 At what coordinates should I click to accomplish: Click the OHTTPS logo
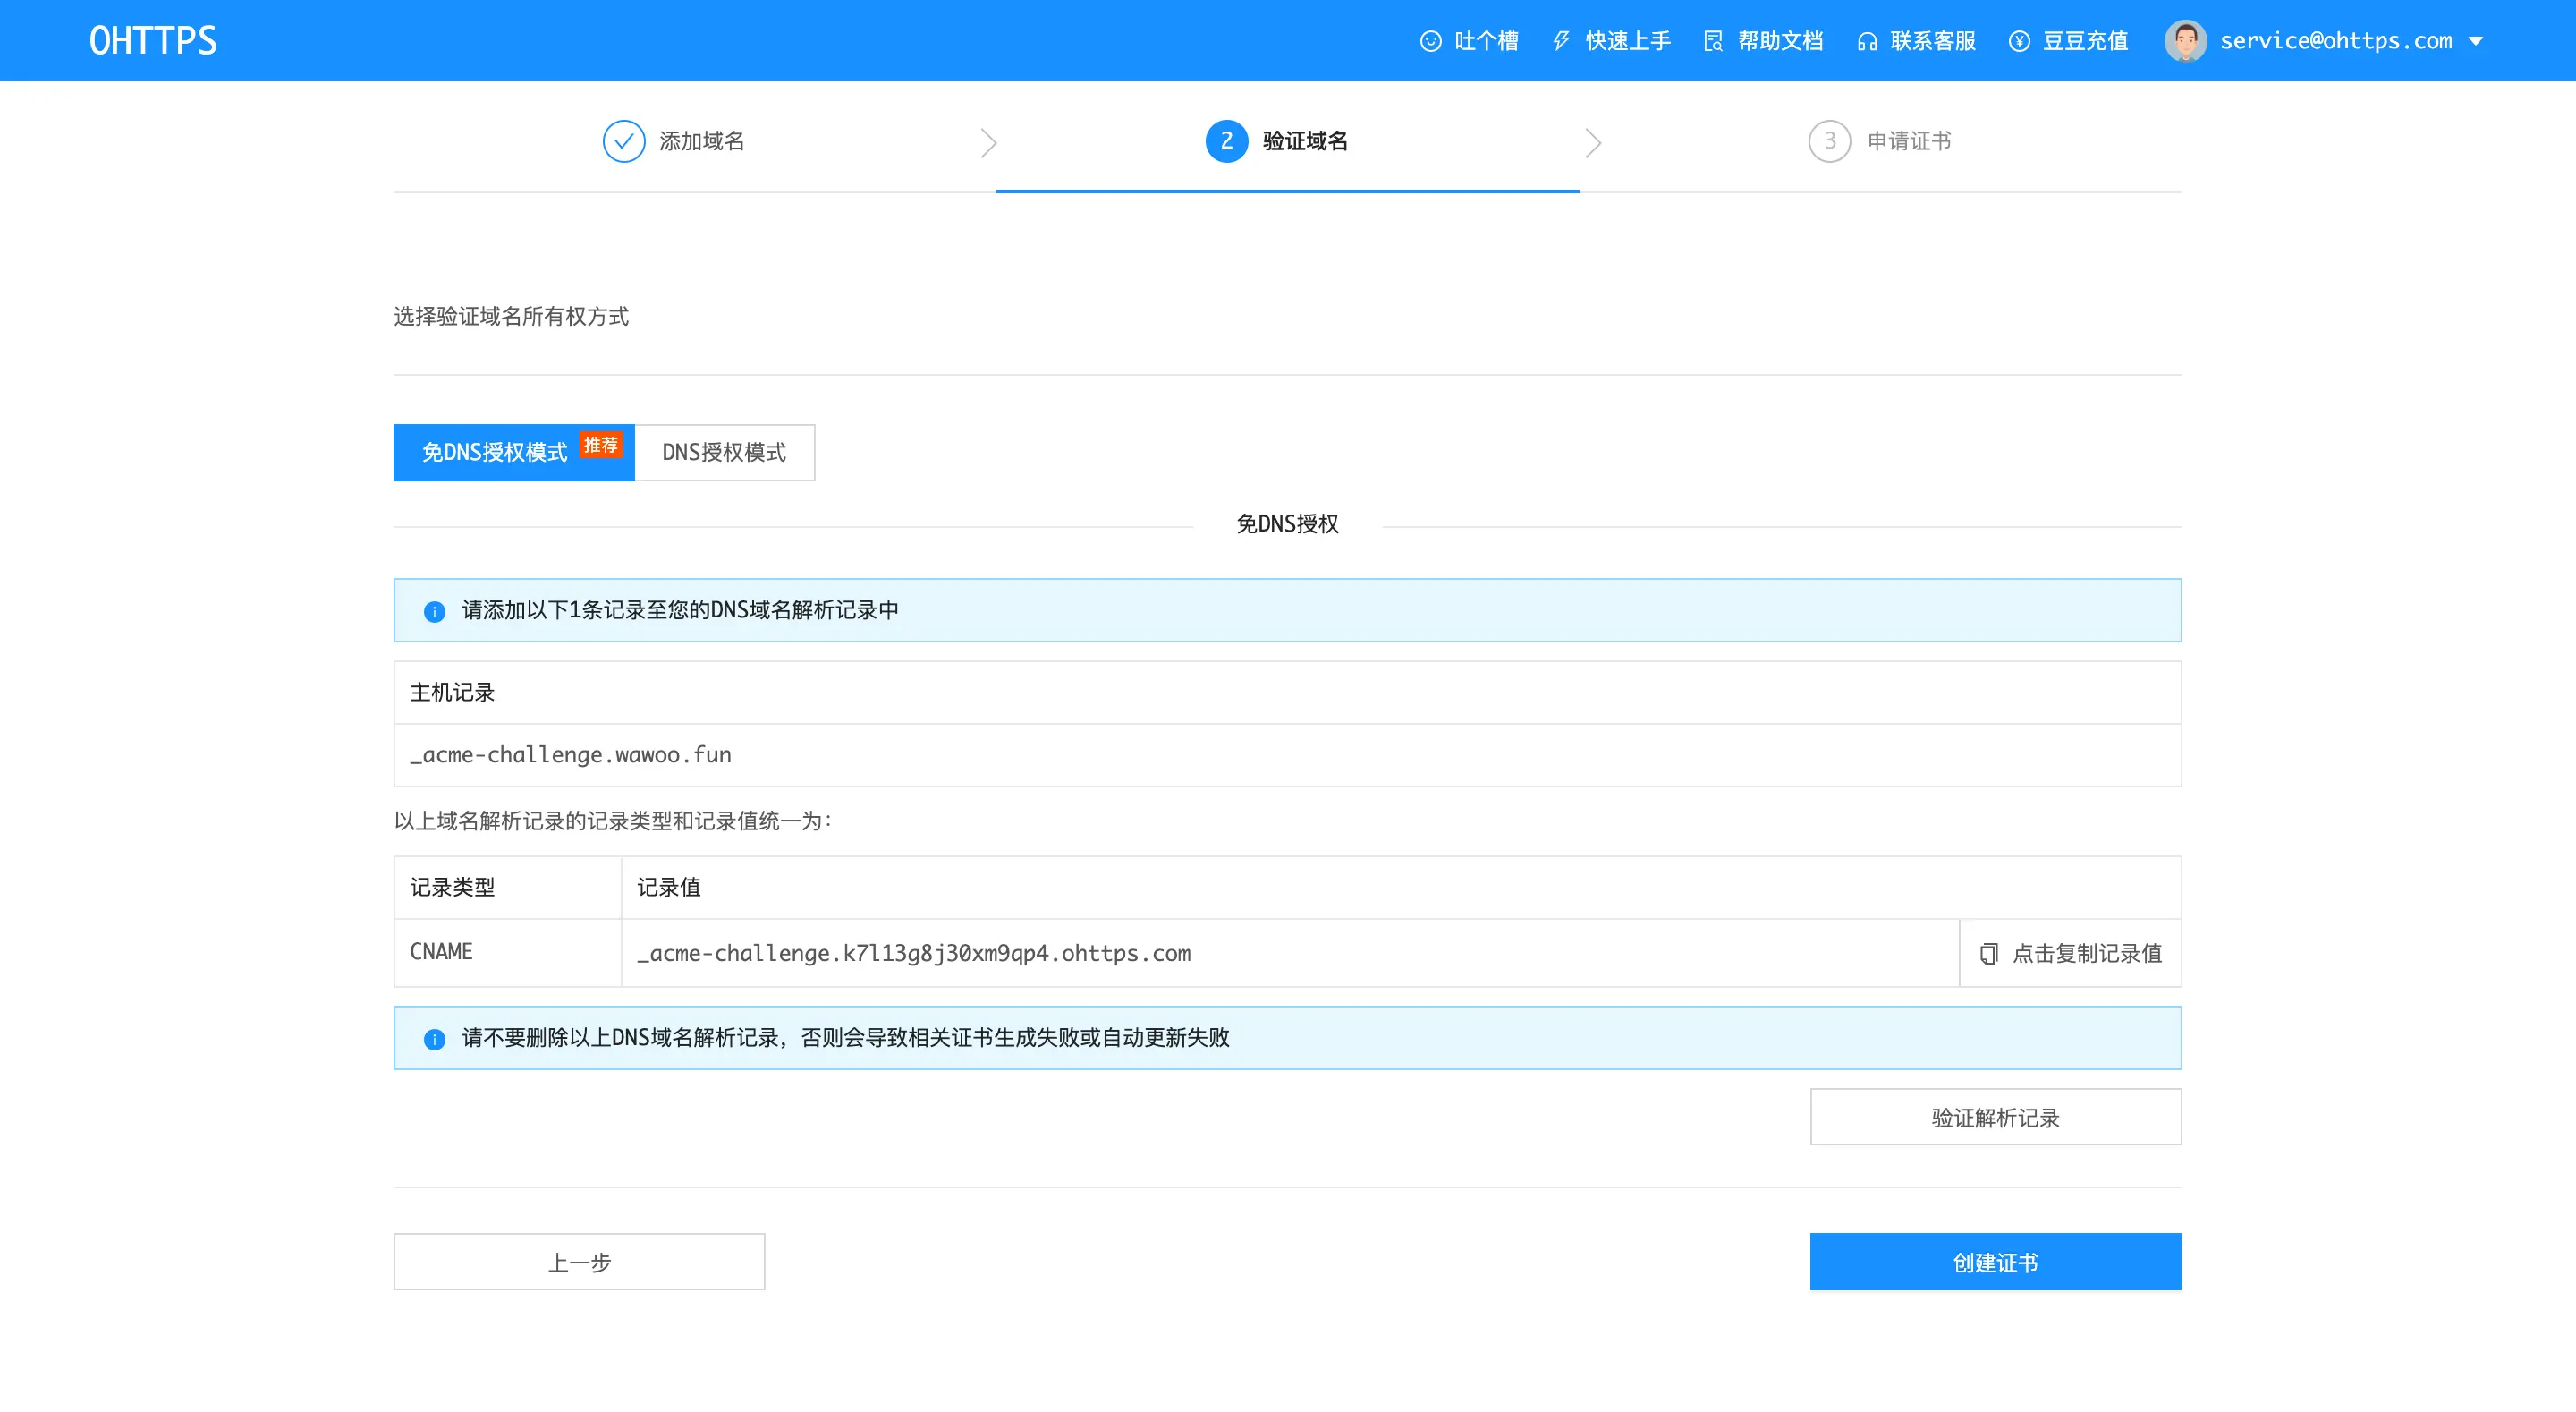coord(153,41)
